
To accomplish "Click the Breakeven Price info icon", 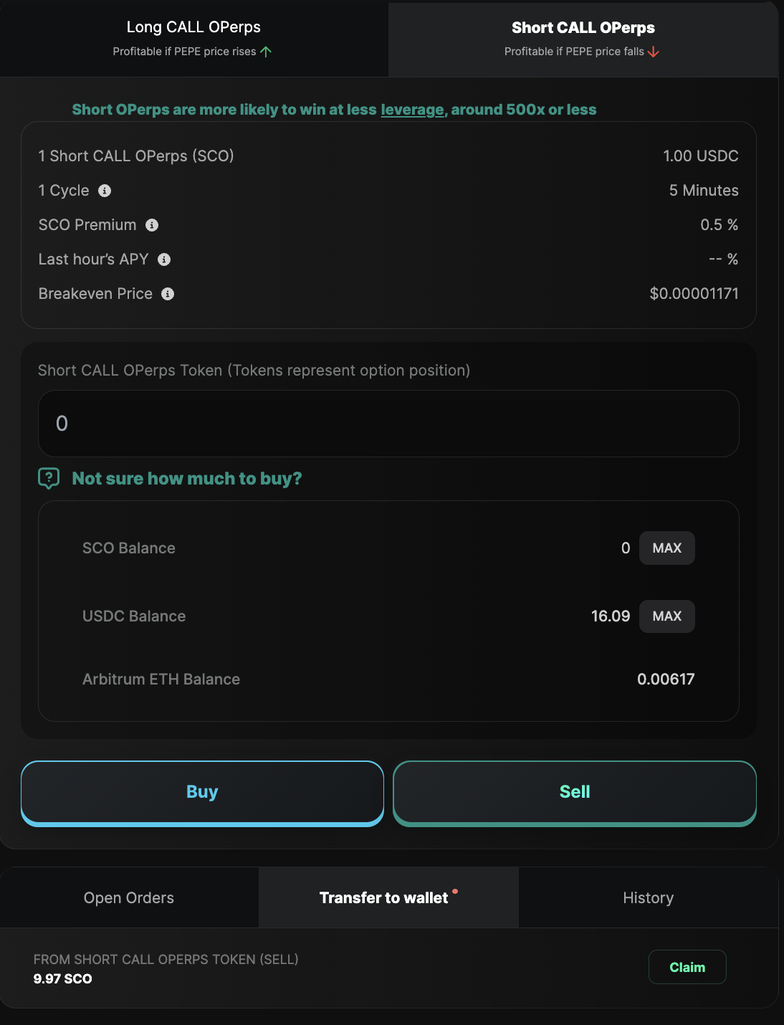I will click(168, 294).
